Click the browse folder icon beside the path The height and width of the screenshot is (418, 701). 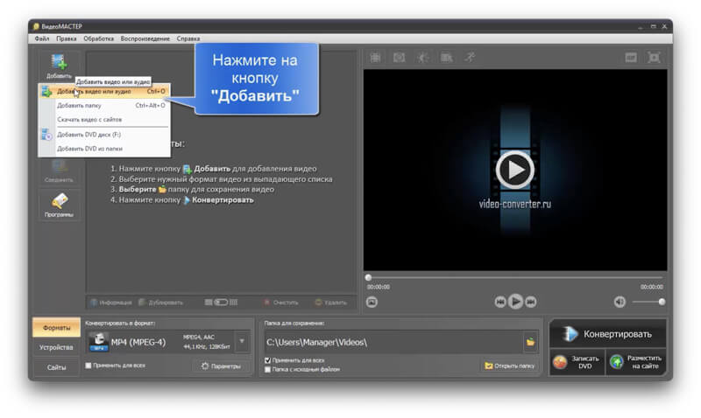[x=530, y=342]
